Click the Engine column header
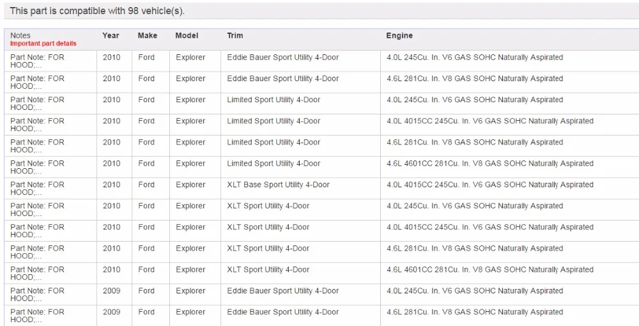Screen dimensions: 639x326 click(x=399, y=35)
